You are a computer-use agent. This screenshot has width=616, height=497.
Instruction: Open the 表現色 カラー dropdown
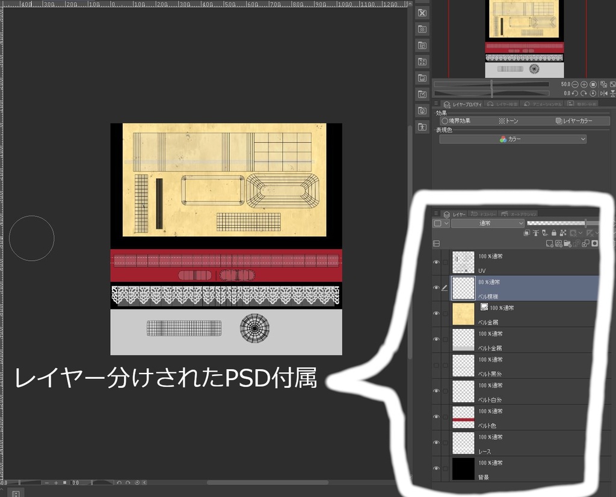pyautogui.click(x=513, y=139)
